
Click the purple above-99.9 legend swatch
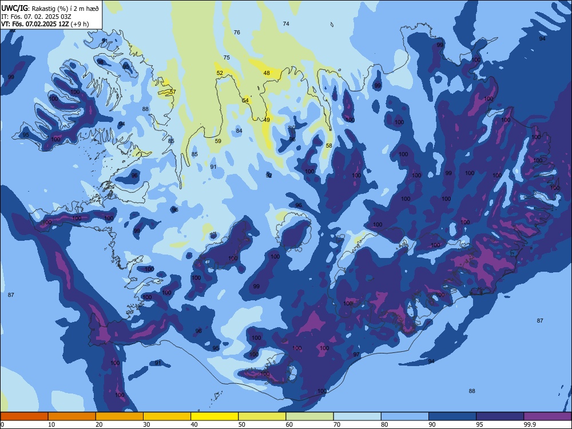[x=547, y=416]
